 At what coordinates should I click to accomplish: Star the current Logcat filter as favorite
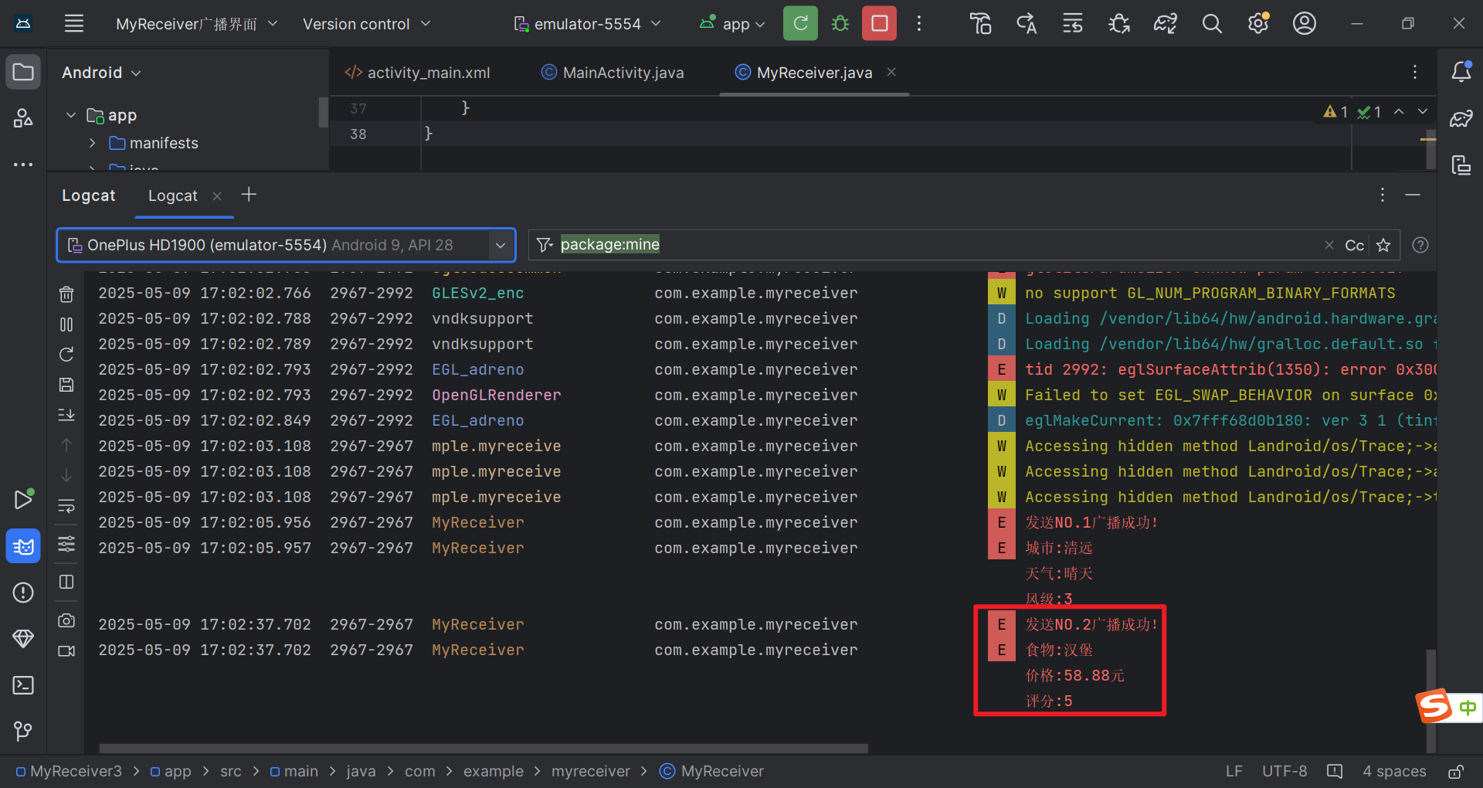1384,245
